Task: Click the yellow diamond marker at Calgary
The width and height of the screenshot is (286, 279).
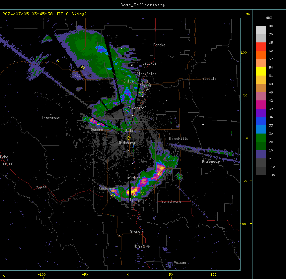Action: [134, 195]
